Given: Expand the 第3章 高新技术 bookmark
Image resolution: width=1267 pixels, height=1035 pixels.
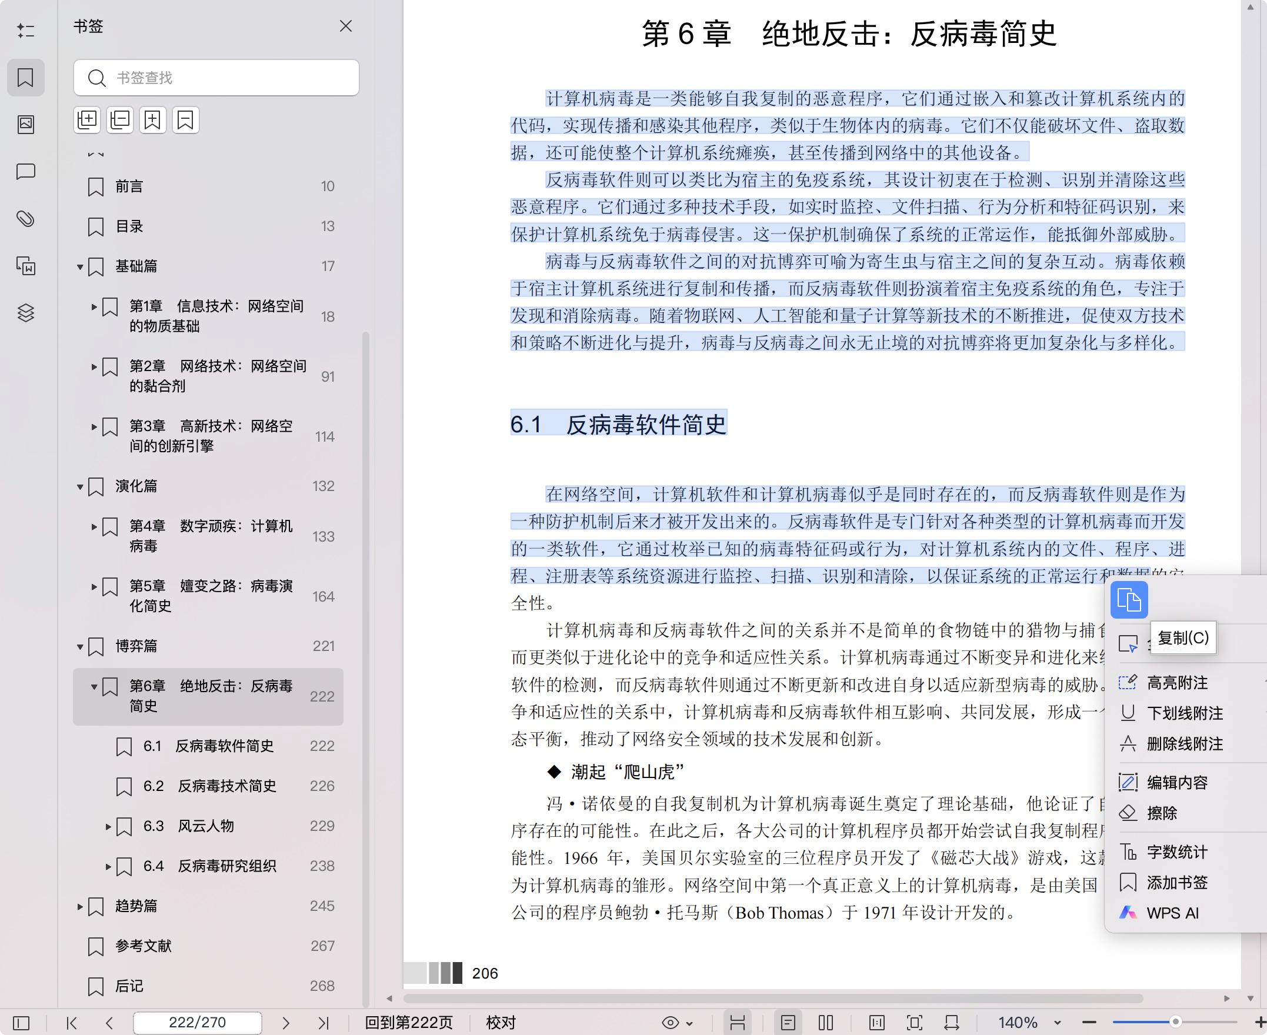Looking at the screenshot, I should [x=94, y=427].
